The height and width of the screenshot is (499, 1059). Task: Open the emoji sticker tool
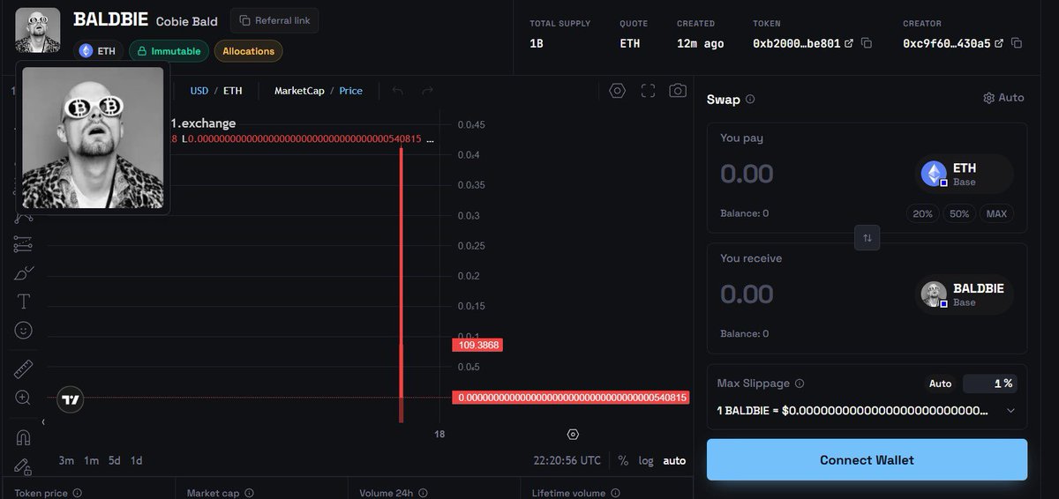click(x=24, y=331)
